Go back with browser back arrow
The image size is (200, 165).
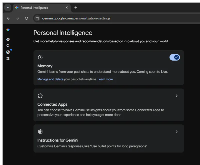tap(8, 18)
